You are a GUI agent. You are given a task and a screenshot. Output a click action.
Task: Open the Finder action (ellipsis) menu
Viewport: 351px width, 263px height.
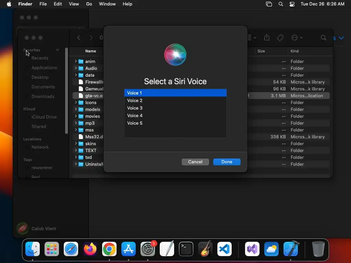(x=297, y=38)
